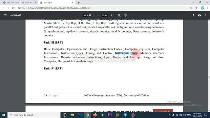Open the Windows notification center
Screen dimensions: 210x118
click(206, 115)
